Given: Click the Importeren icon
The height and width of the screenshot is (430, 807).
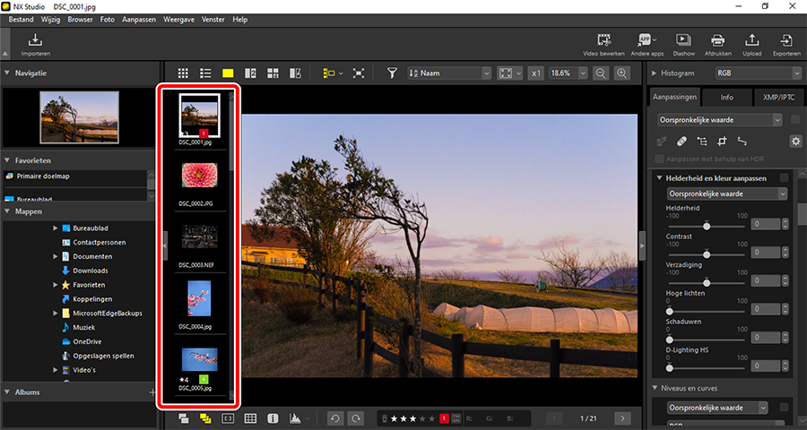Looking at the screenshot, I should click(x=35, y=39).
